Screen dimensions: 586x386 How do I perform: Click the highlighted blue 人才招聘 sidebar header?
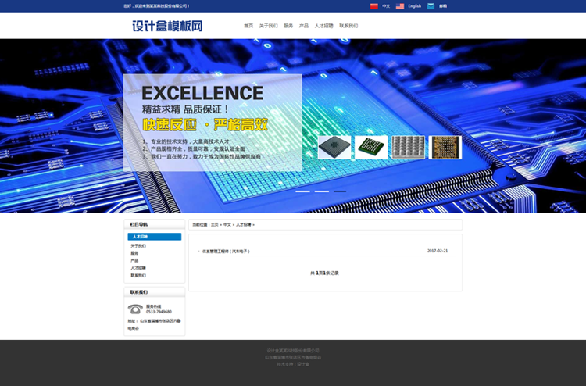pos(155,237)
